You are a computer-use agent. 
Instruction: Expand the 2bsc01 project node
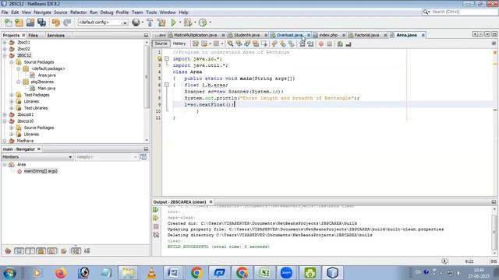click(x=5, y=42)
